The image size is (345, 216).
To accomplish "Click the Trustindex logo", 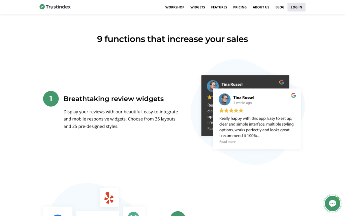I will pyautogui.click(x=55, y=7).
